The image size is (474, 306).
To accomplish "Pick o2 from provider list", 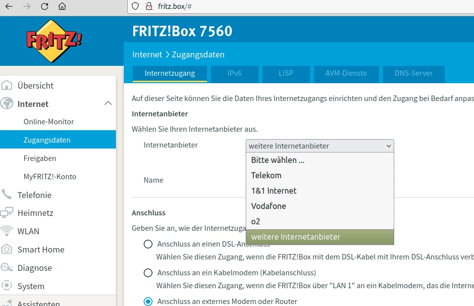I will pyautogui.click(x=320, y=221).
